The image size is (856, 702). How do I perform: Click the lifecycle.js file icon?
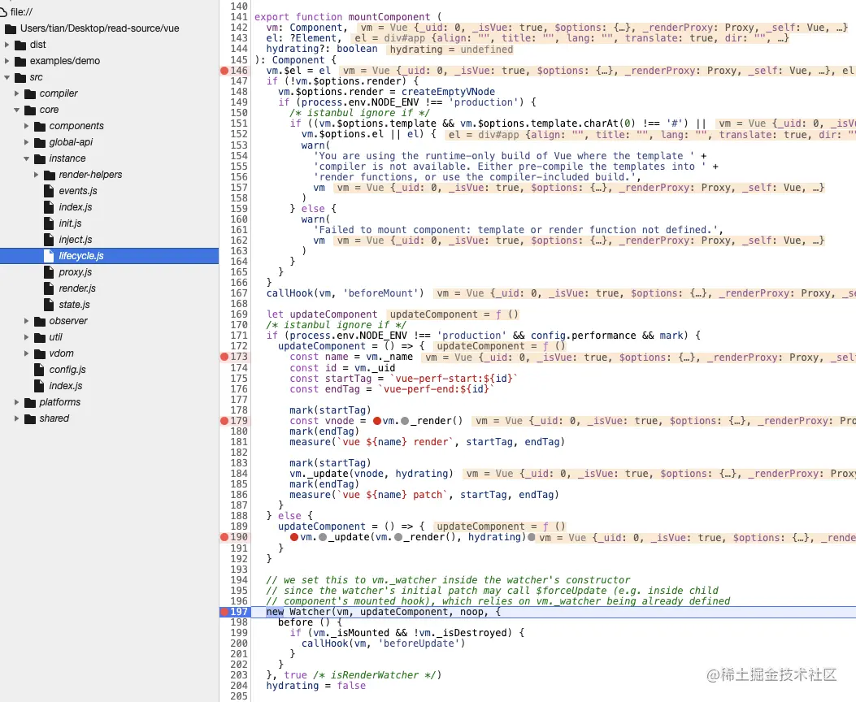tap(49, 256)
